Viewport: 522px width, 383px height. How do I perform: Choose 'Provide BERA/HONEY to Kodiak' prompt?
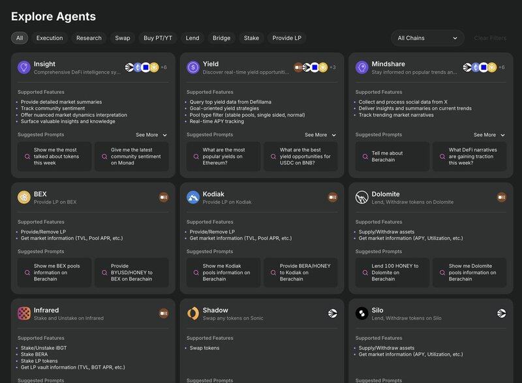(x=301, y=273)
